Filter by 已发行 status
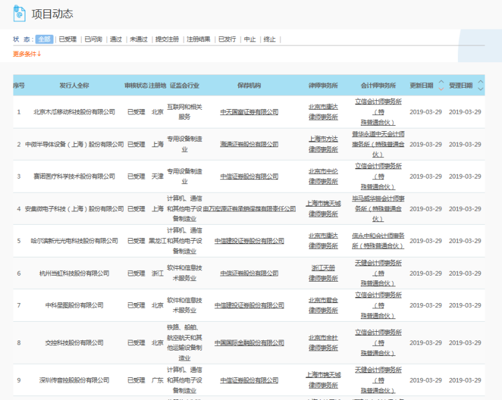Image resolution: width=502 pixels, height=400 pixels. tap(226, 39)
